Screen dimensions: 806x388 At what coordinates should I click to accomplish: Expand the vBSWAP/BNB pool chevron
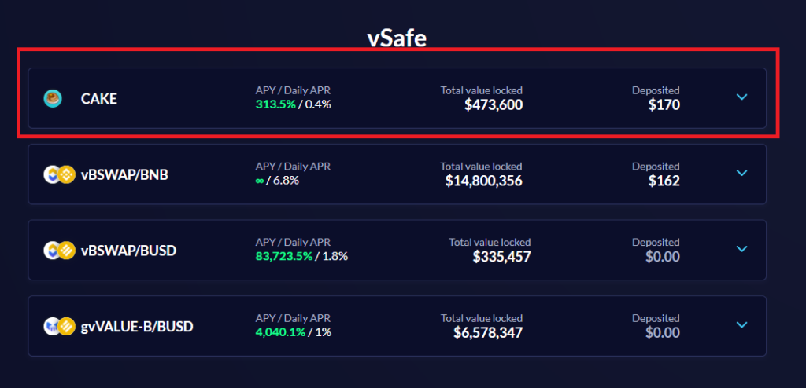pos(741,173)
